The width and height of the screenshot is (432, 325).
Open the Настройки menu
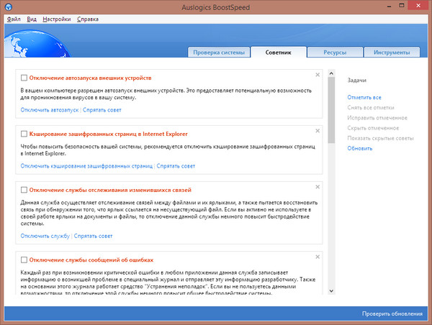[x=56, y=19]
